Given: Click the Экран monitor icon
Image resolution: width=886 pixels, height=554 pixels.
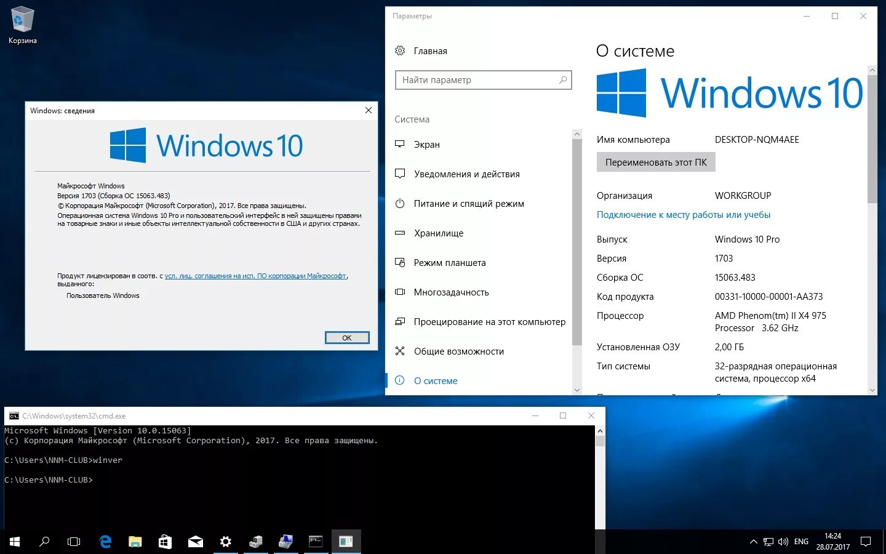Looking at the screenshot, I should [400, 144].
